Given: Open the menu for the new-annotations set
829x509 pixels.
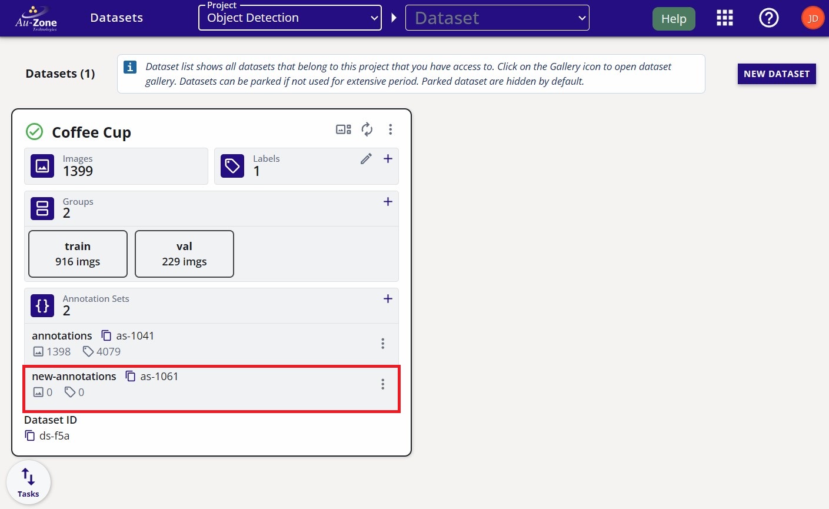Looking at the screenshot, I should (x=383, y=384).
